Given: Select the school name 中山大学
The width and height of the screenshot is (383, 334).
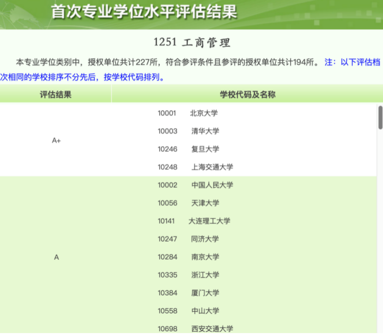Looking at the screenshot, I should (205, 311).
